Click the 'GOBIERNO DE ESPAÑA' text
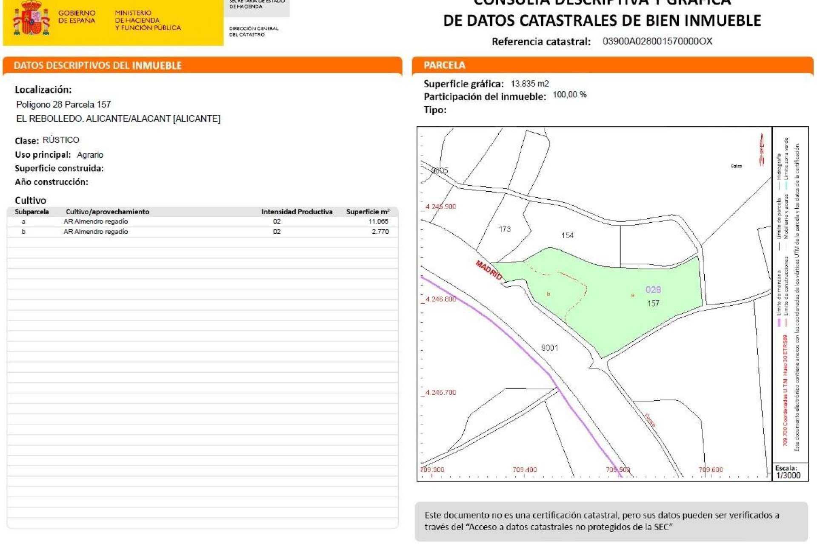This screenshot has height=544, width=817. tap(77, 17)
